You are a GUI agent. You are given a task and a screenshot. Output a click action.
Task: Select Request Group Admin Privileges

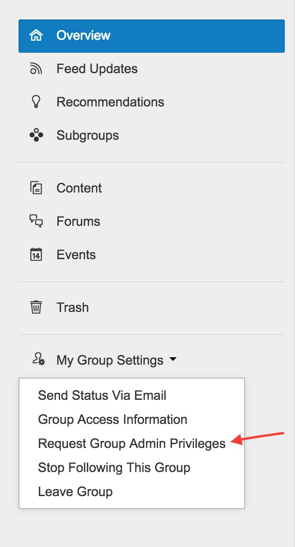(132, 443)
